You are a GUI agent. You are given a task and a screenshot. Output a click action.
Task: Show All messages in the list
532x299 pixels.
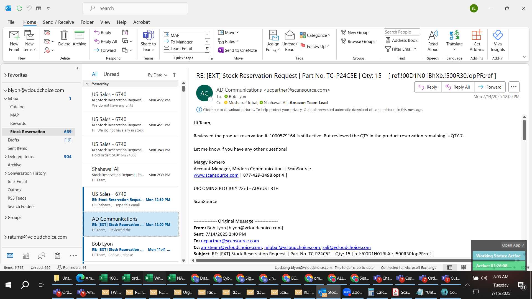click(x=95, y=74)
